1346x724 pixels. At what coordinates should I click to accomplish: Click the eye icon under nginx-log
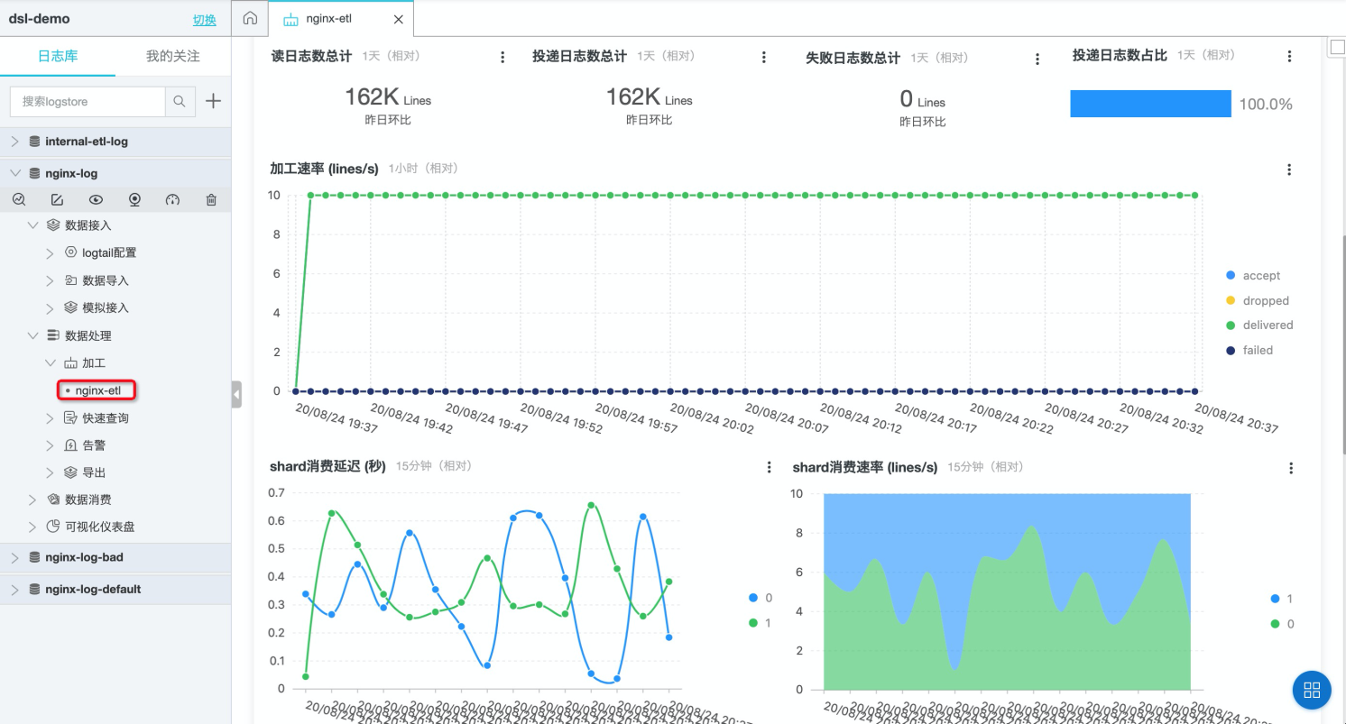[x=96, y=199]
